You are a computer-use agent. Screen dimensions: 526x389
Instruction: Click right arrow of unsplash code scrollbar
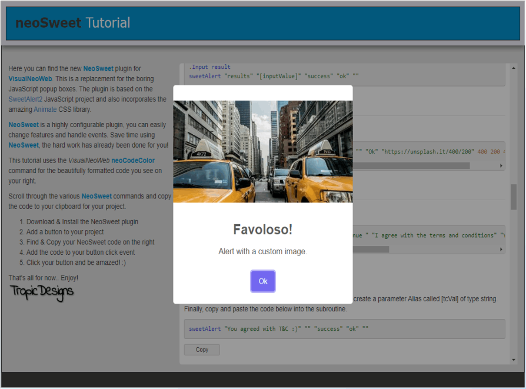click(501, 166)
